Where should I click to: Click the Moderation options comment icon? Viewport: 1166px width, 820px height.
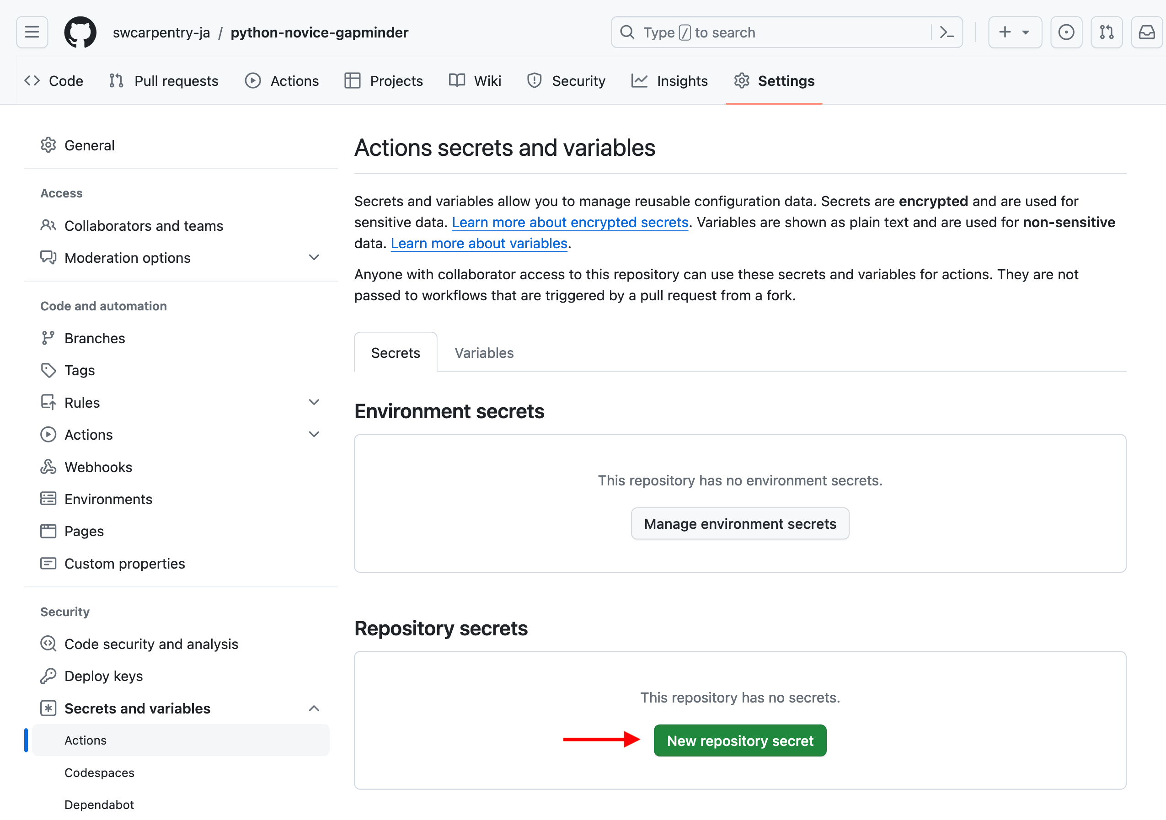(48, 257)
